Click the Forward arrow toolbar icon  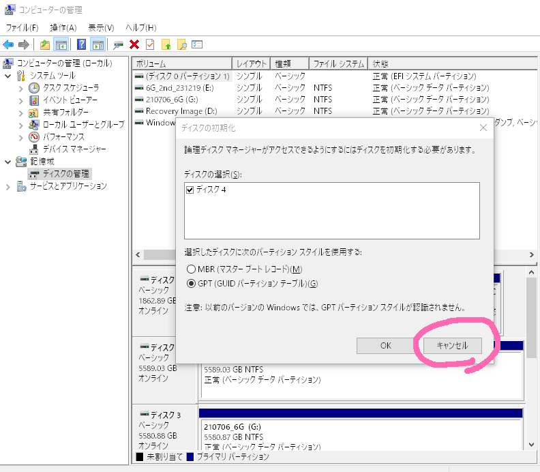click(23, 44)
